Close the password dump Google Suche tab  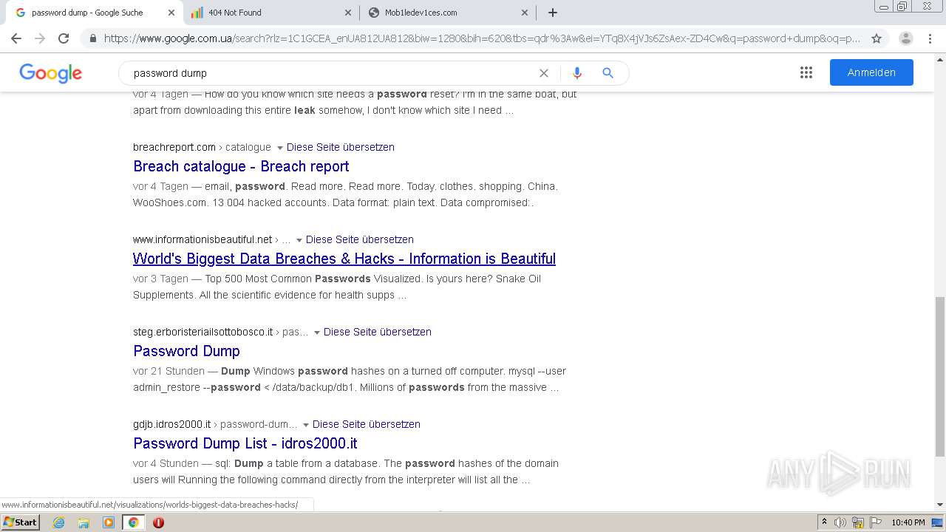click(171, 13)
